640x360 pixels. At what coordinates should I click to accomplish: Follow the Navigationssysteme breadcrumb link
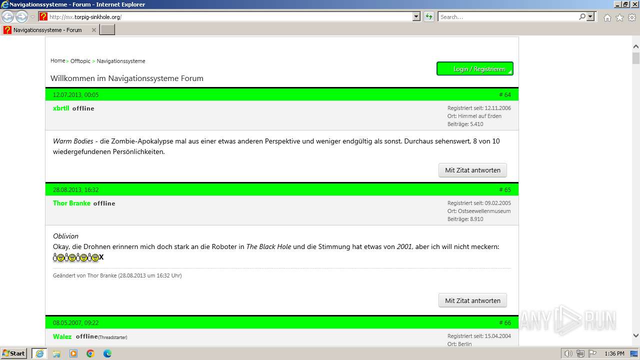tap(121, 61)
